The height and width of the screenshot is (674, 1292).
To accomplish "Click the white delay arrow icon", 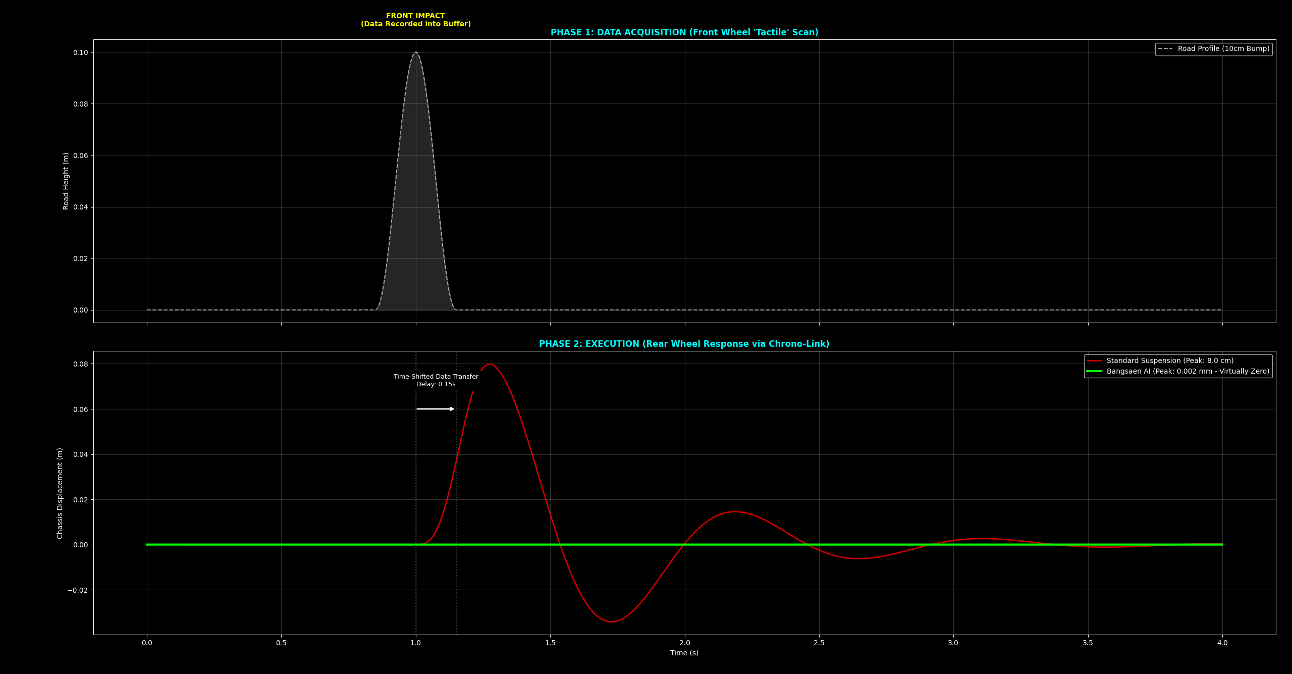I will click(435, 409).
